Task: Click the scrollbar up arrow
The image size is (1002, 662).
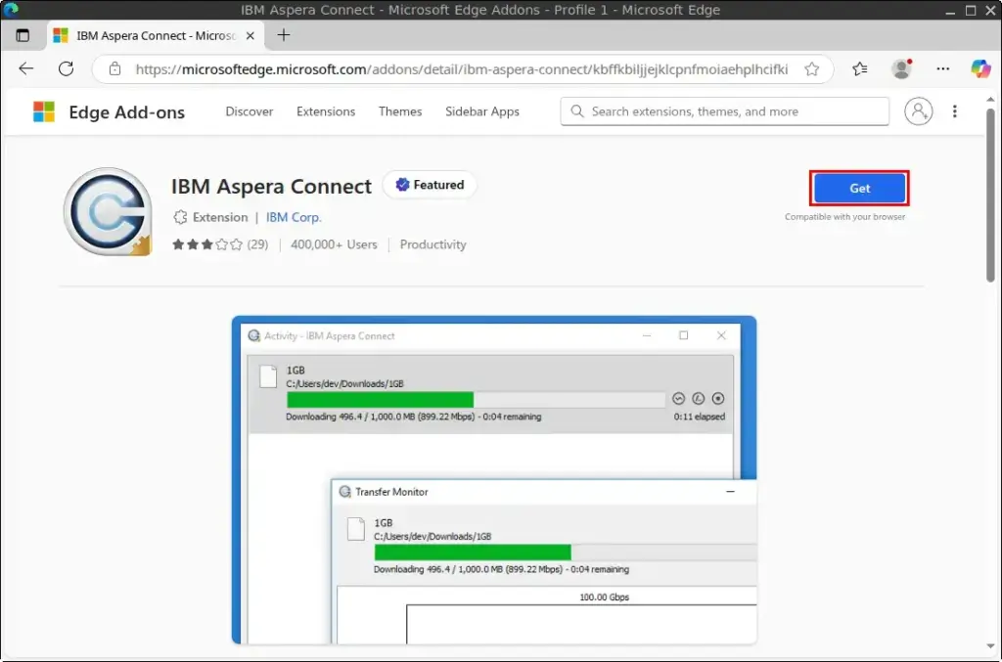Action: [x=990, y=100]
